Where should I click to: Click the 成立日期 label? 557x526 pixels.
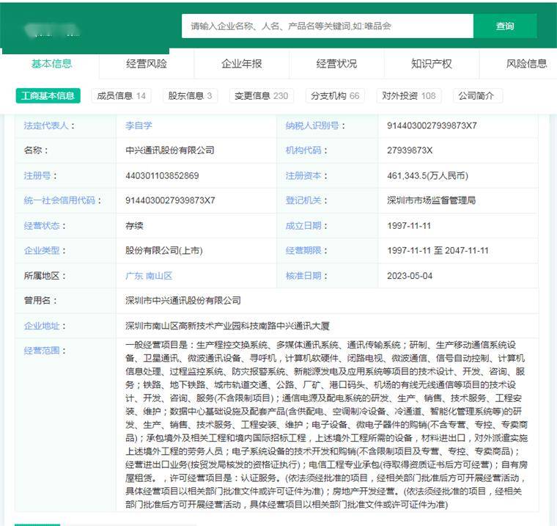(303, 226)
